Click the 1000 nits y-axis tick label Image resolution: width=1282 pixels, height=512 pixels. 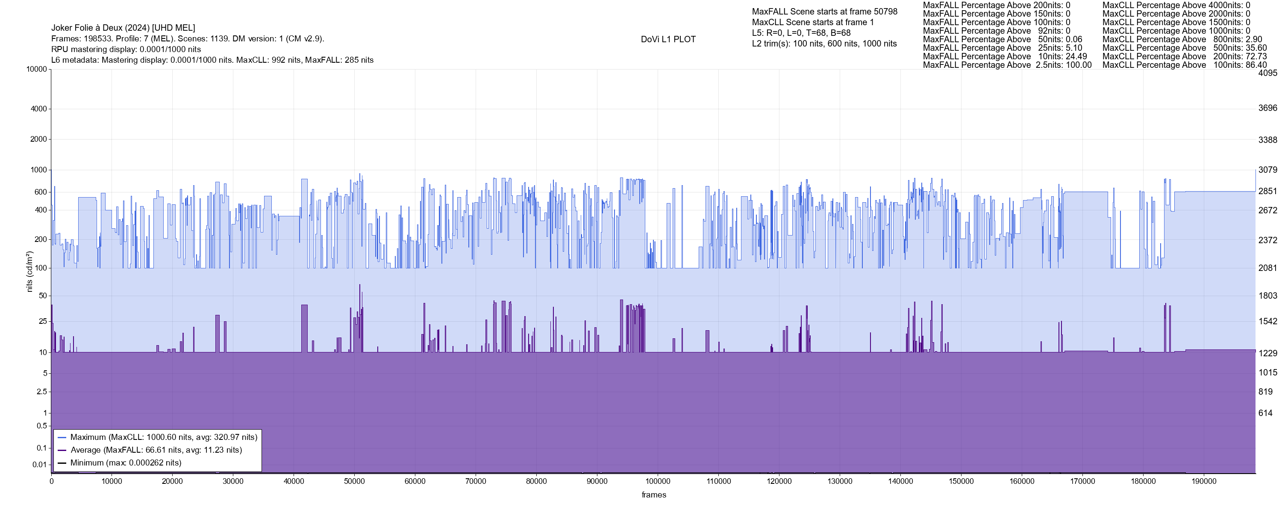tap(39, 170)
